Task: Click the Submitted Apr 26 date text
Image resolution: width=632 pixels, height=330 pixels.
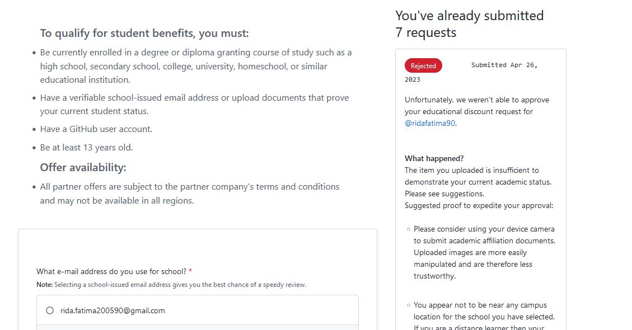Action: coord(504,65)
